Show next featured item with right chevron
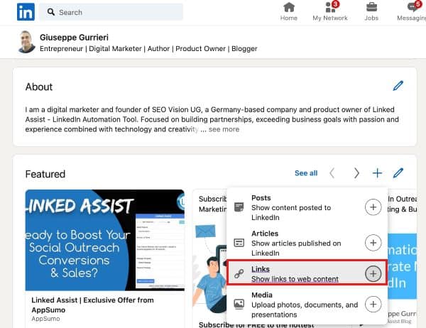Image resolution: width=426 pixels, height=328 pixels. coord(356,173)
